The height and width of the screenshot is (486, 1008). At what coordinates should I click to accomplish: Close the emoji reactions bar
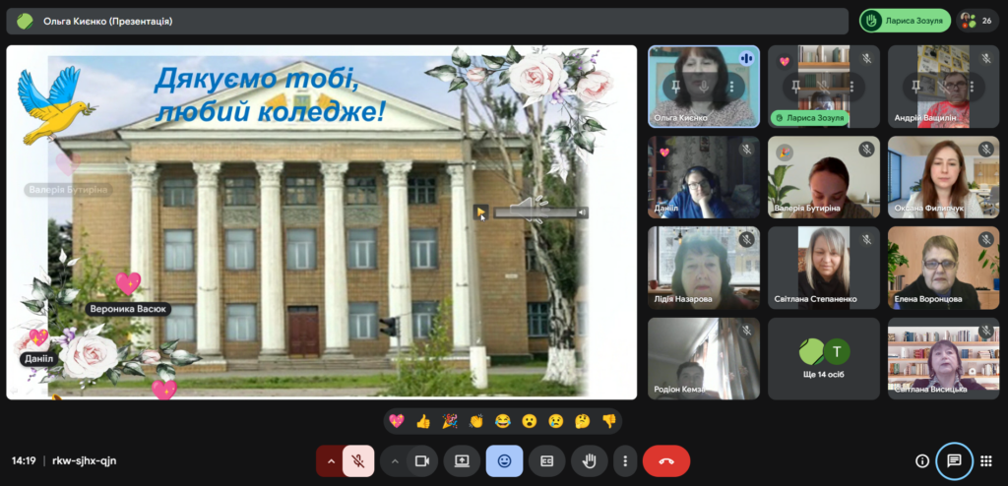point(504,460)
